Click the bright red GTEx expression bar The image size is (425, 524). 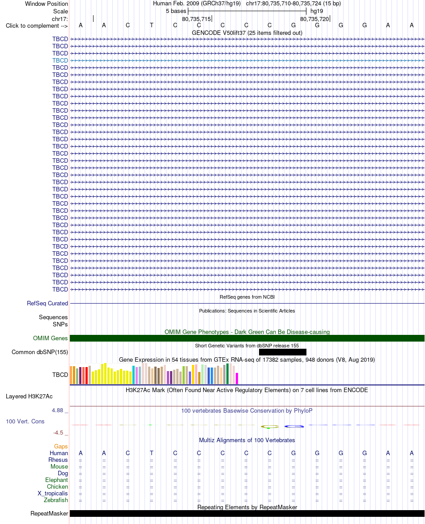click(87, 375)
